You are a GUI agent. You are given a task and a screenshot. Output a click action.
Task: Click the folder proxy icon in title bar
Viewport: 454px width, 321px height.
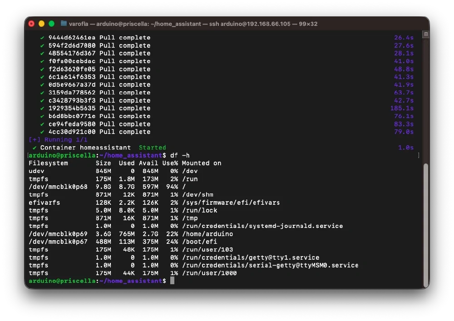click(64, 24)
